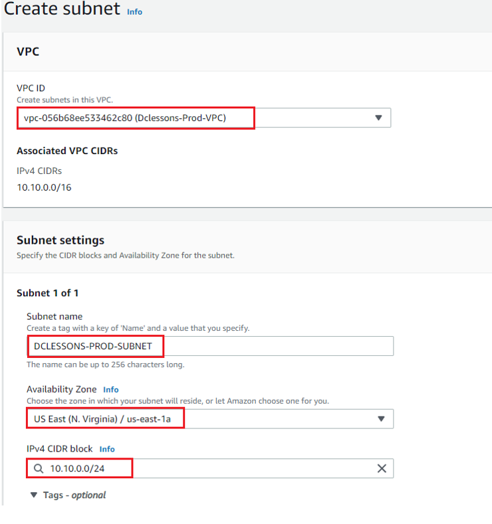This screenshot has height=524, width=492.
Task: Clear the IPv4 CIDR block with X icon
Action: point(382,468)
